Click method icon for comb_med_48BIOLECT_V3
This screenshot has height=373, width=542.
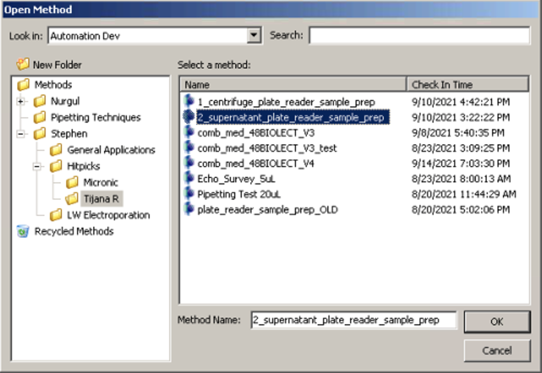(x=189, y=132)
